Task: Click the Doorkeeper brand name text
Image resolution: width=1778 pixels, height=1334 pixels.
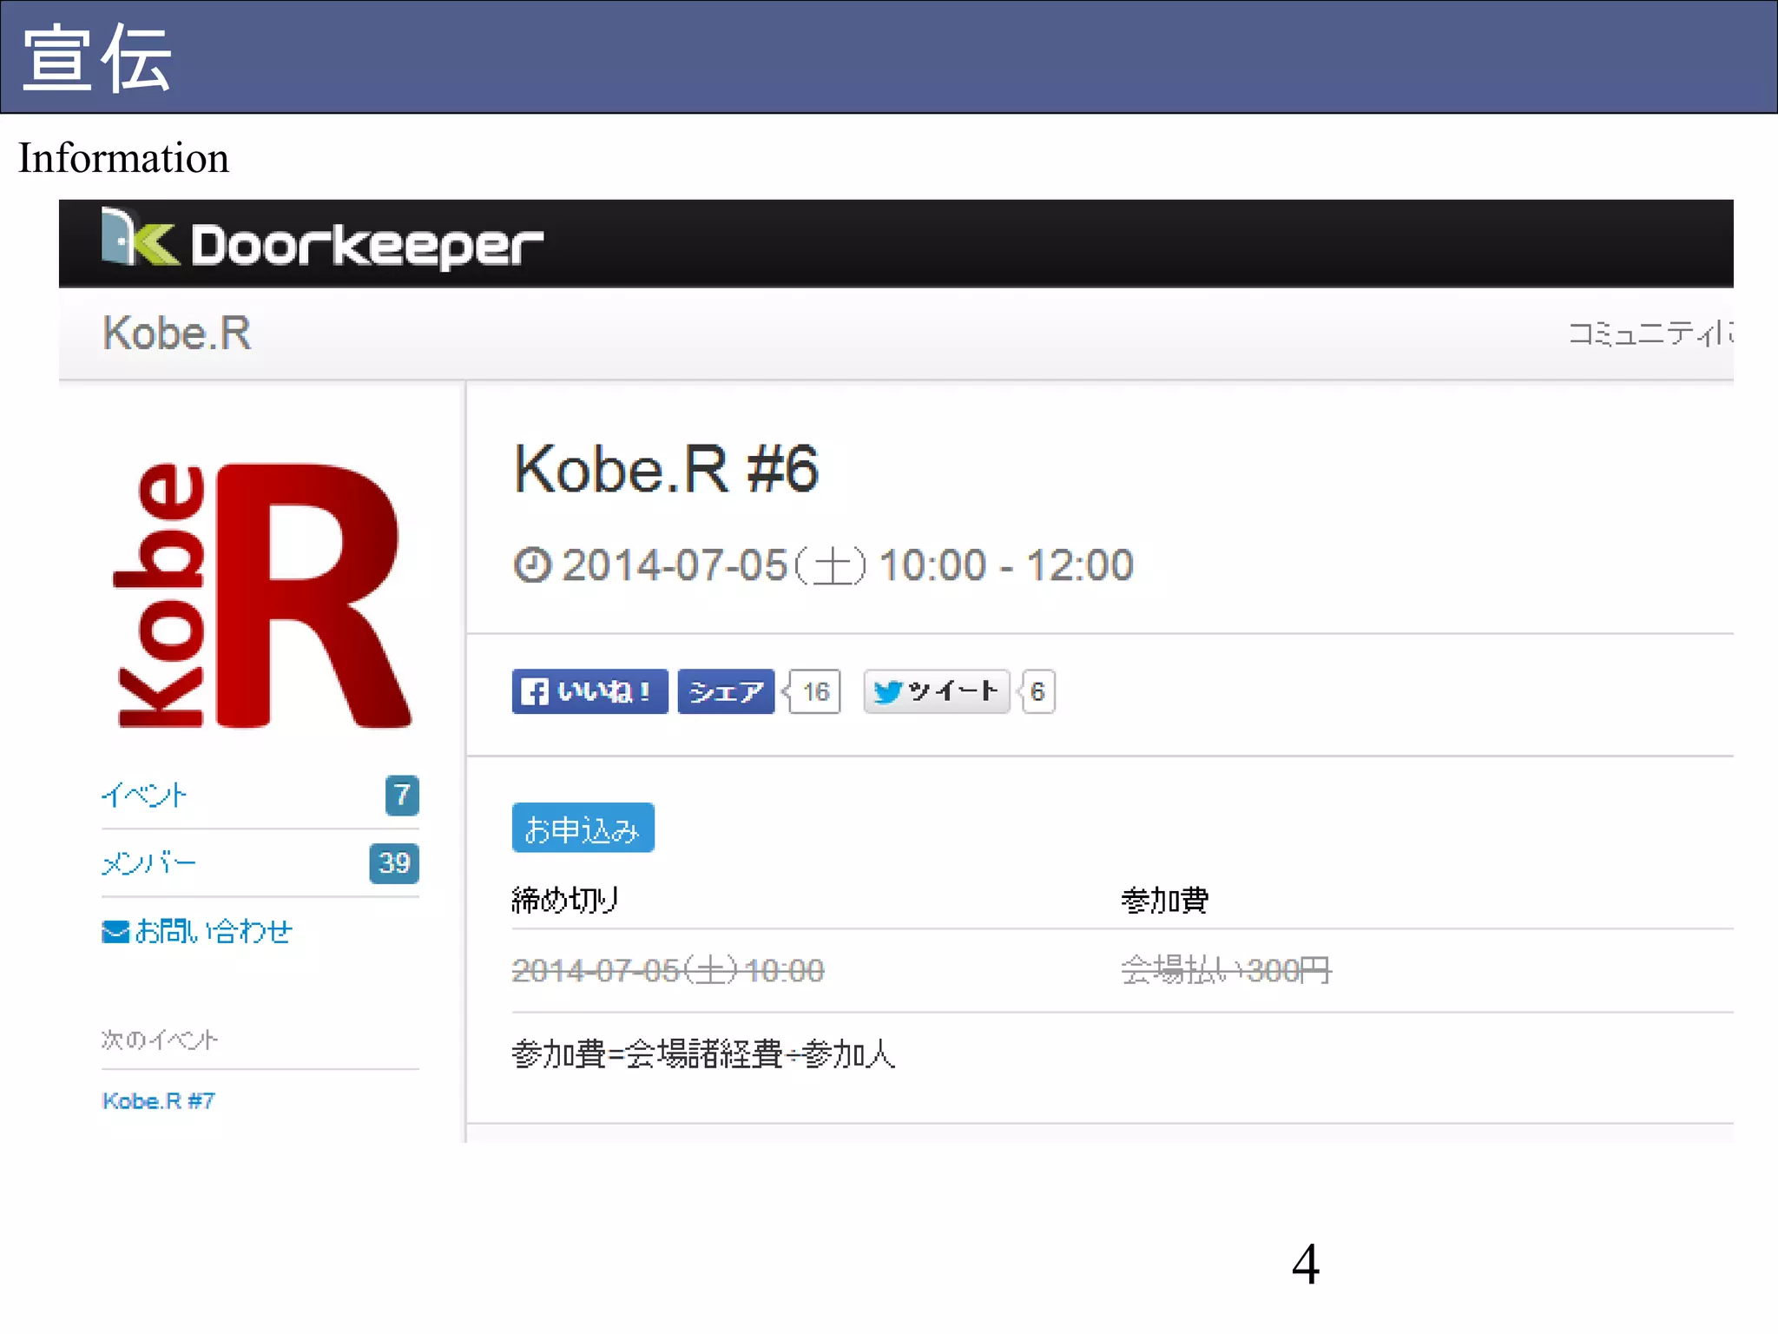Action: 366,246
